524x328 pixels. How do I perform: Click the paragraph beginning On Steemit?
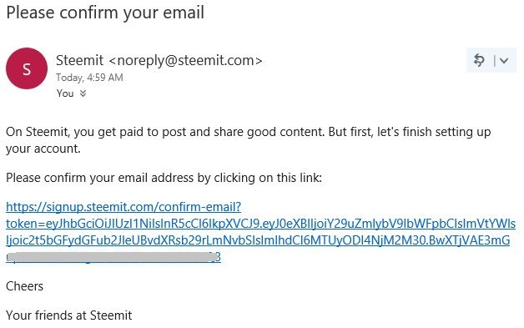(x=249, y=140)
